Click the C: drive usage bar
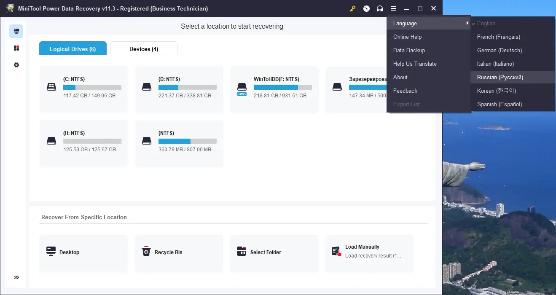This screenshot has height=295, width=556. 92,87
